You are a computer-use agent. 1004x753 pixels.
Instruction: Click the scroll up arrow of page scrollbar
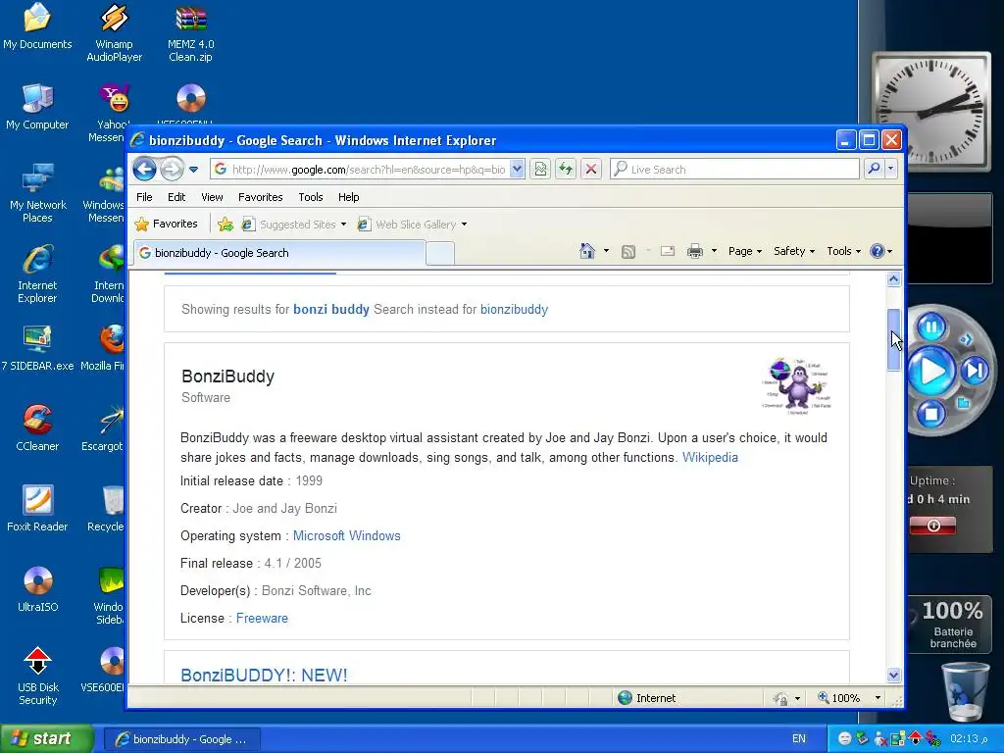pyautogui.click(x=894, y=279)
